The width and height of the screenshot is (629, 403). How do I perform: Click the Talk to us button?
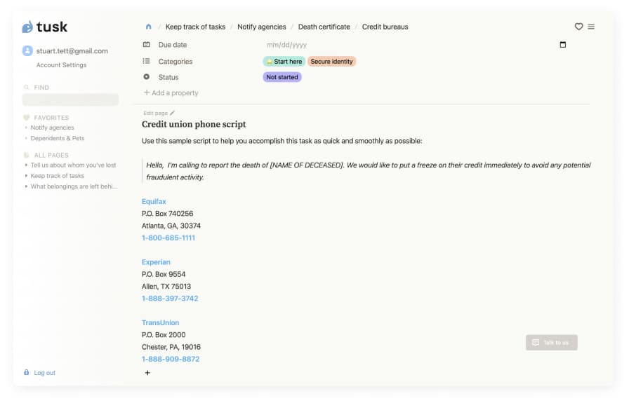tap(551, 343)
